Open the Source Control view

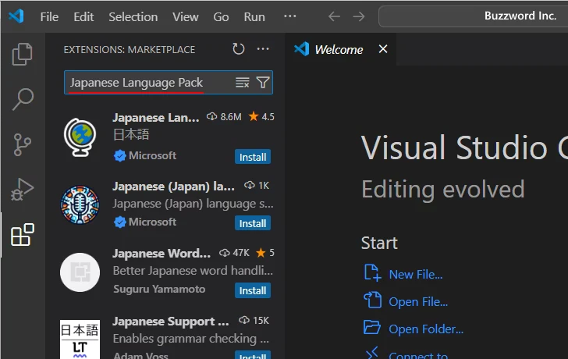23,144
